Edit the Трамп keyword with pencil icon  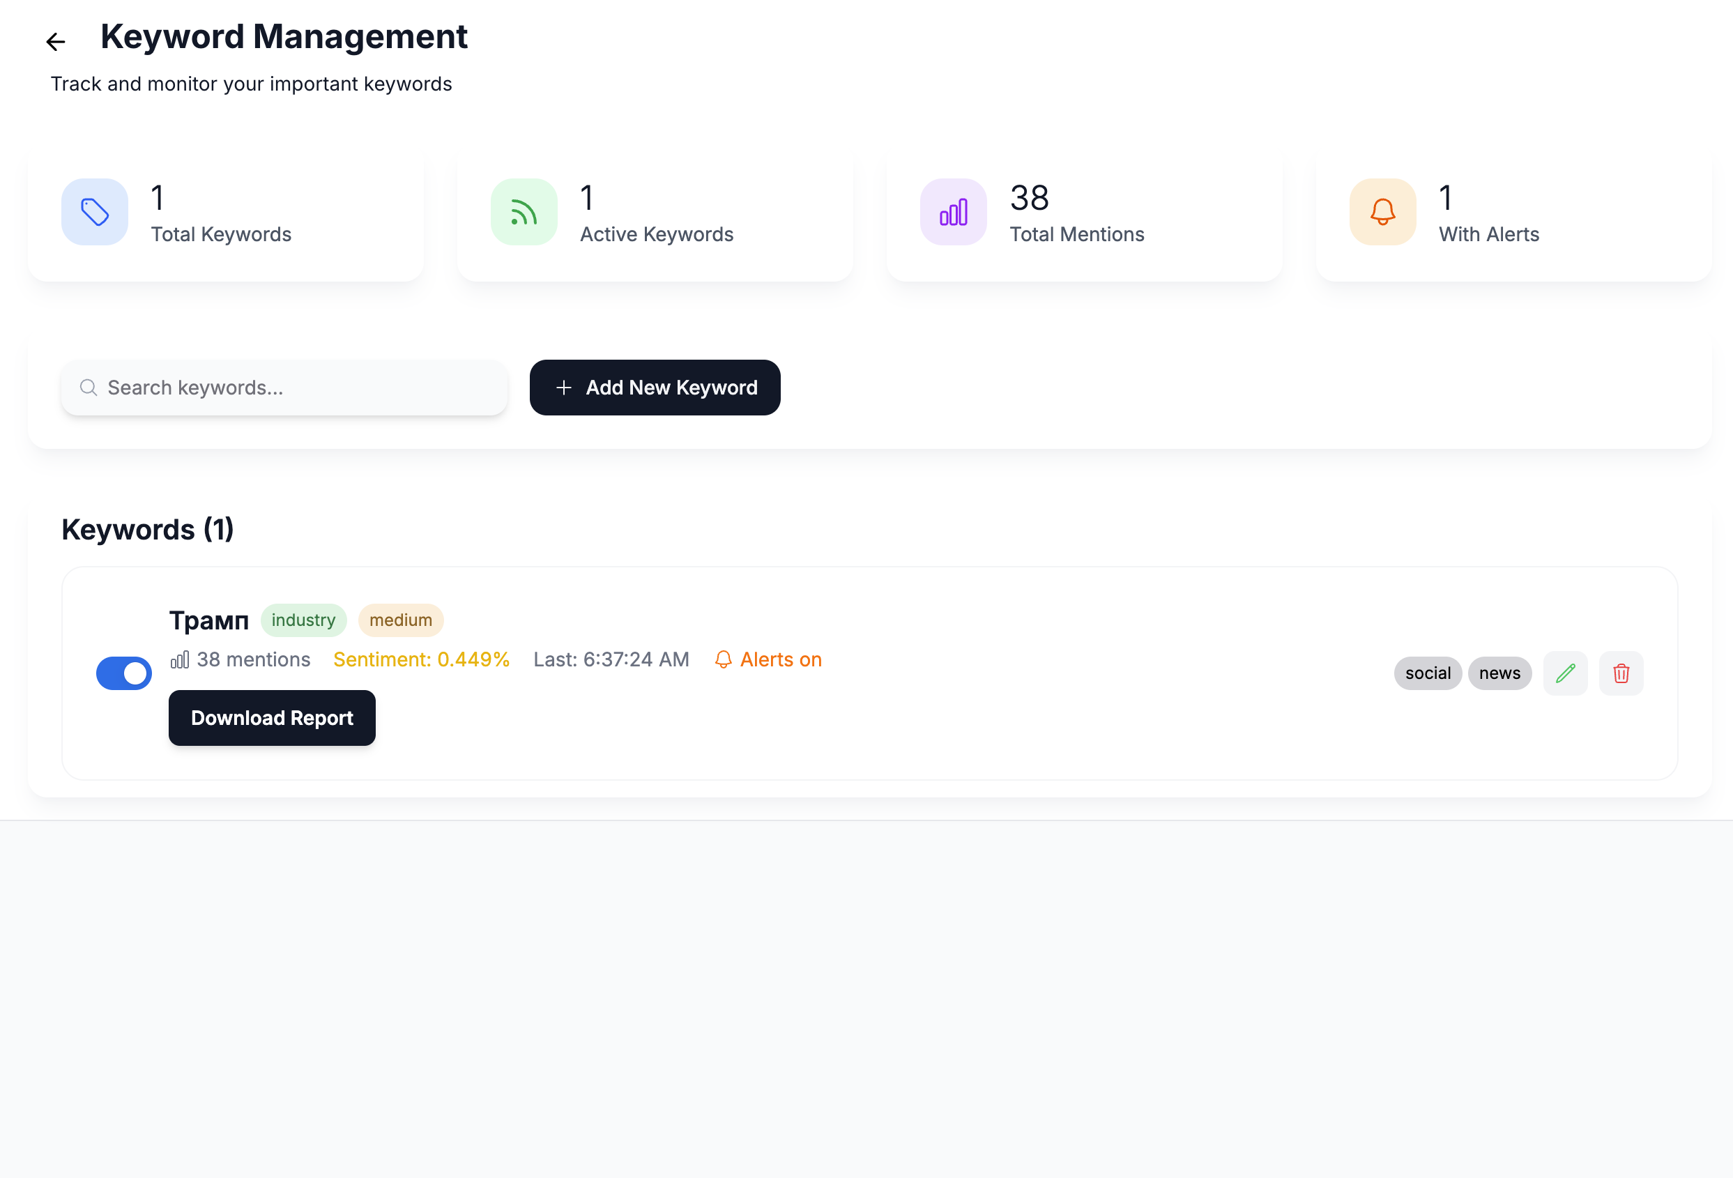pyautogui.click(x=1564, y=673)
